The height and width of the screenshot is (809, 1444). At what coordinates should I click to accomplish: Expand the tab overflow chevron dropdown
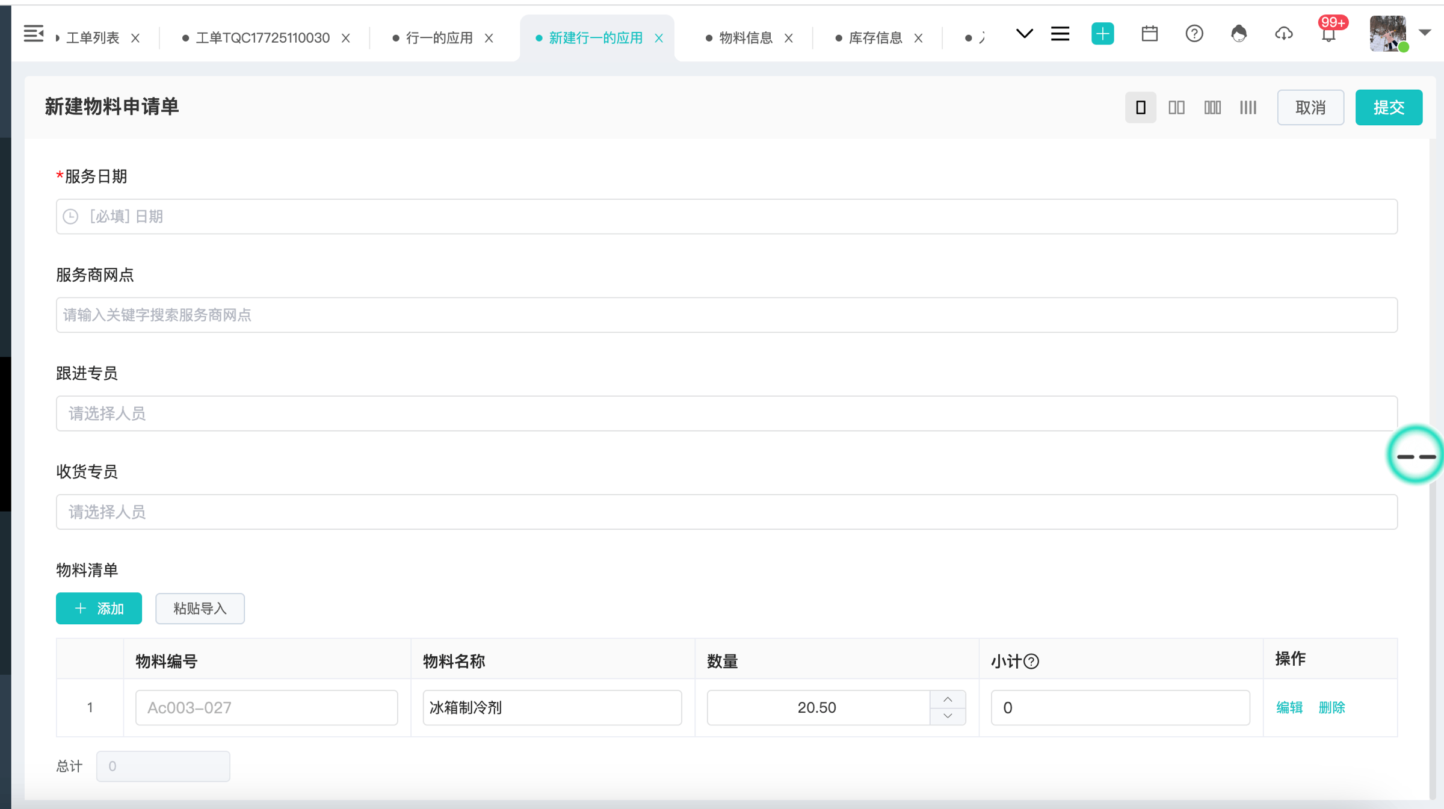pyautogui.click(x=1024, y=34)
